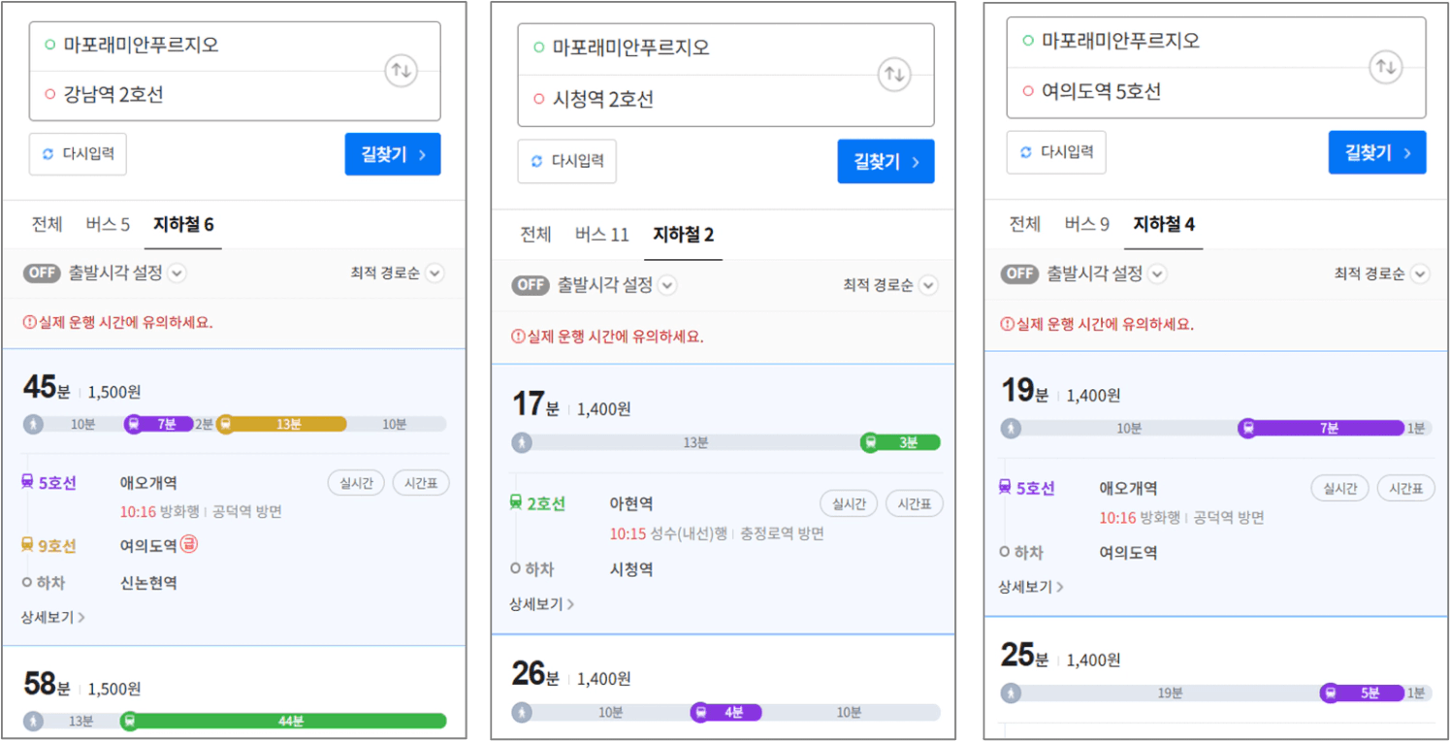The width and height of the screenshot is (1450, 741).
Task: Click 길찾기 button in 강남역 panel
Action: coord(393,154)
